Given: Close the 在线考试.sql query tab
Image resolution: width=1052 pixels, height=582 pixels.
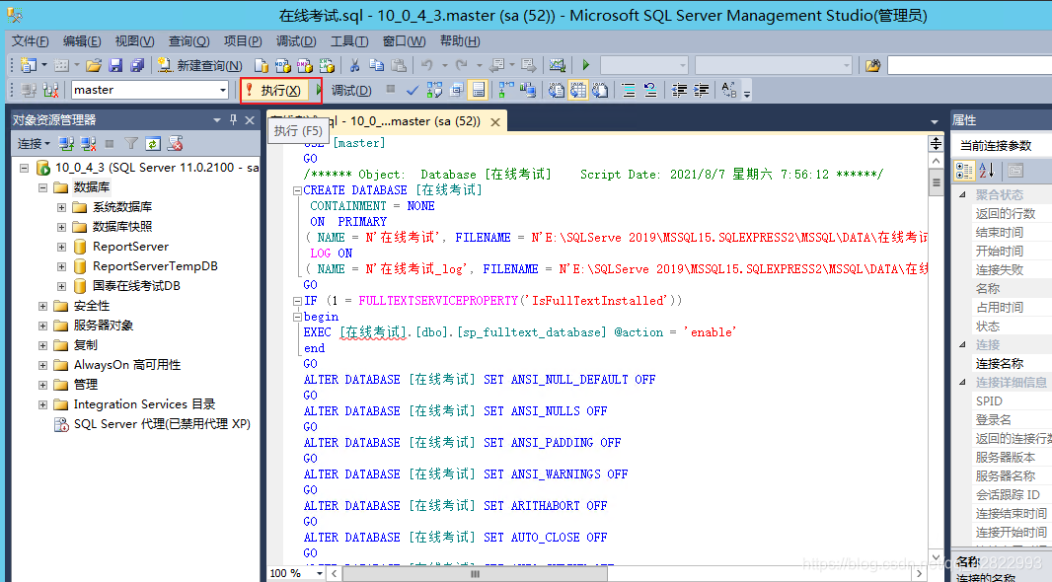Looking at the screenshot, I should [x=495, y=122].
